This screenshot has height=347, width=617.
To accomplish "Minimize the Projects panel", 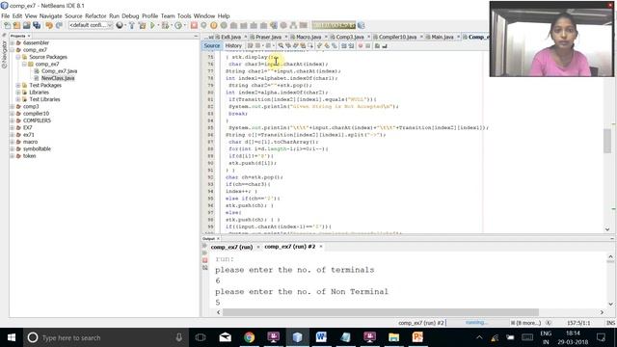I will [196, 36].
